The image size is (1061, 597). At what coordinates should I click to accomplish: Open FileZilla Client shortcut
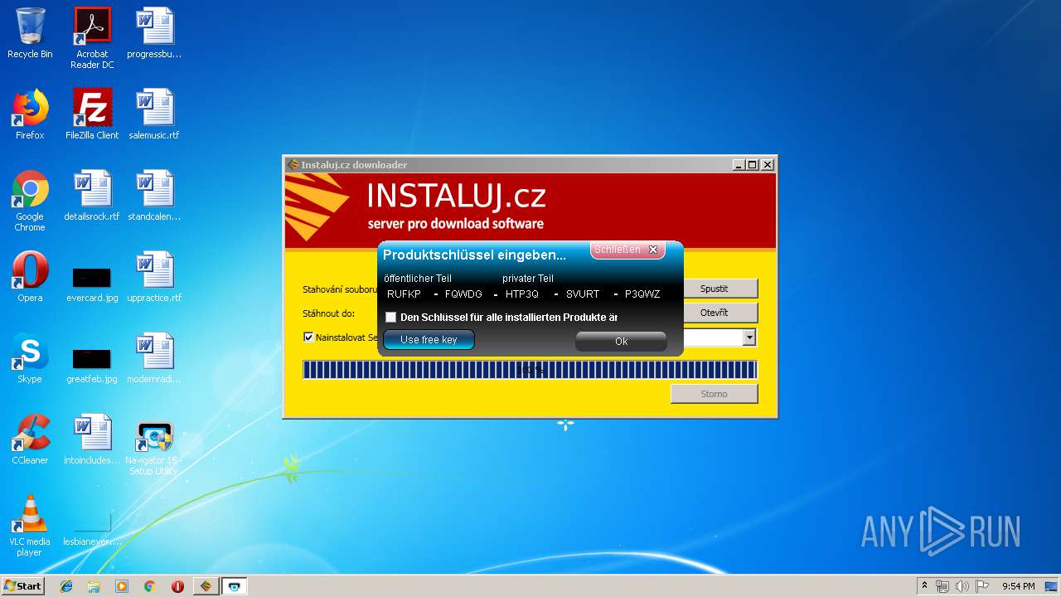(x=92, y=115)
